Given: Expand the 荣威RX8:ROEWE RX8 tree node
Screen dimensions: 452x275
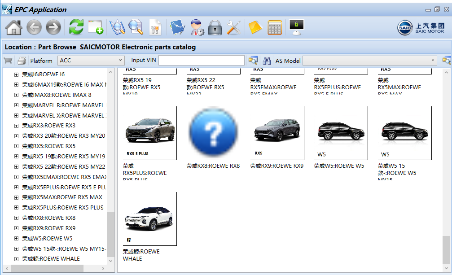Looking at the screenshot, I should 17,218.
